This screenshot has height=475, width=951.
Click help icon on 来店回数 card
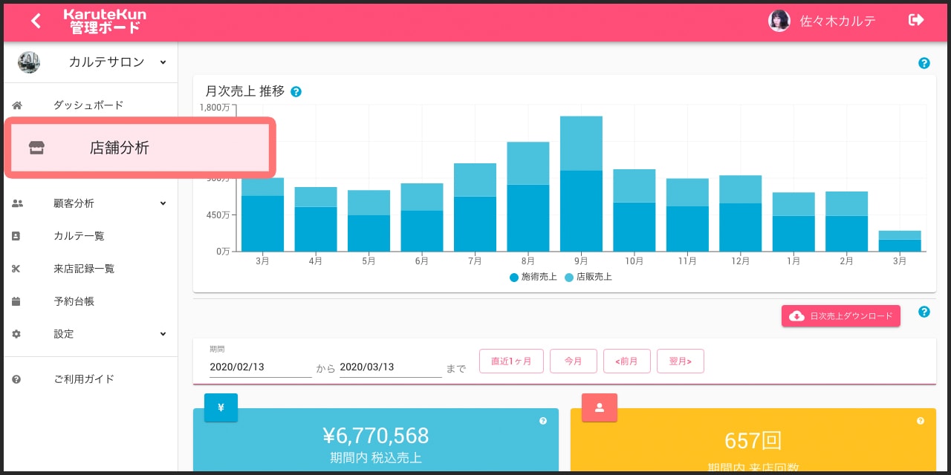click(921, 421)
